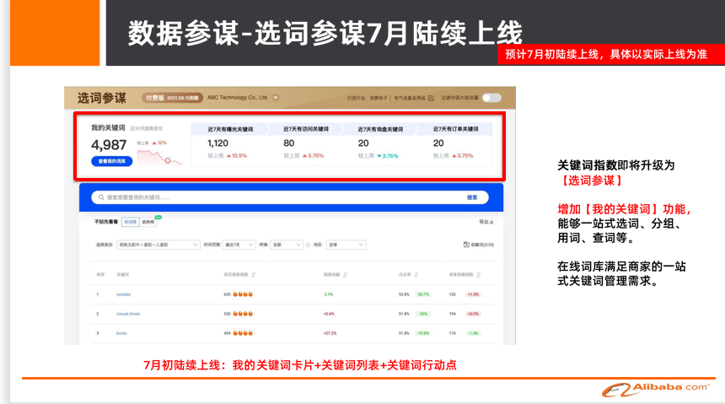Toggle the 过滤中国大陆流量 switch
The height and width of the screenshot is (404, 725).
[x=492, y=98]
